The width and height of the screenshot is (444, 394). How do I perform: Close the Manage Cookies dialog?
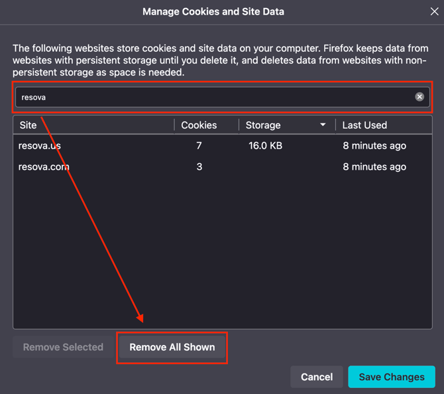point(434,12)
